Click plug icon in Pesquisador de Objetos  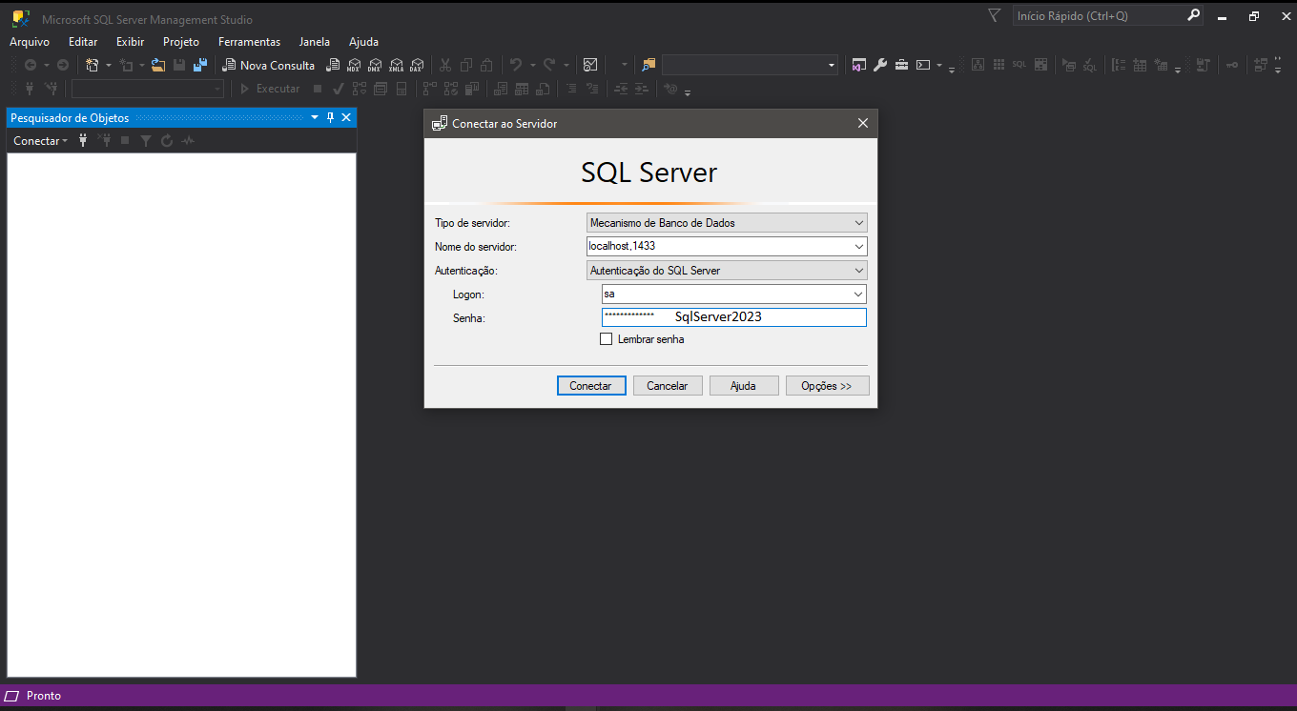coord(83,141)
